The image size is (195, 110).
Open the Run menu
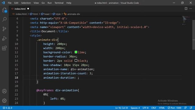[49, 3]
